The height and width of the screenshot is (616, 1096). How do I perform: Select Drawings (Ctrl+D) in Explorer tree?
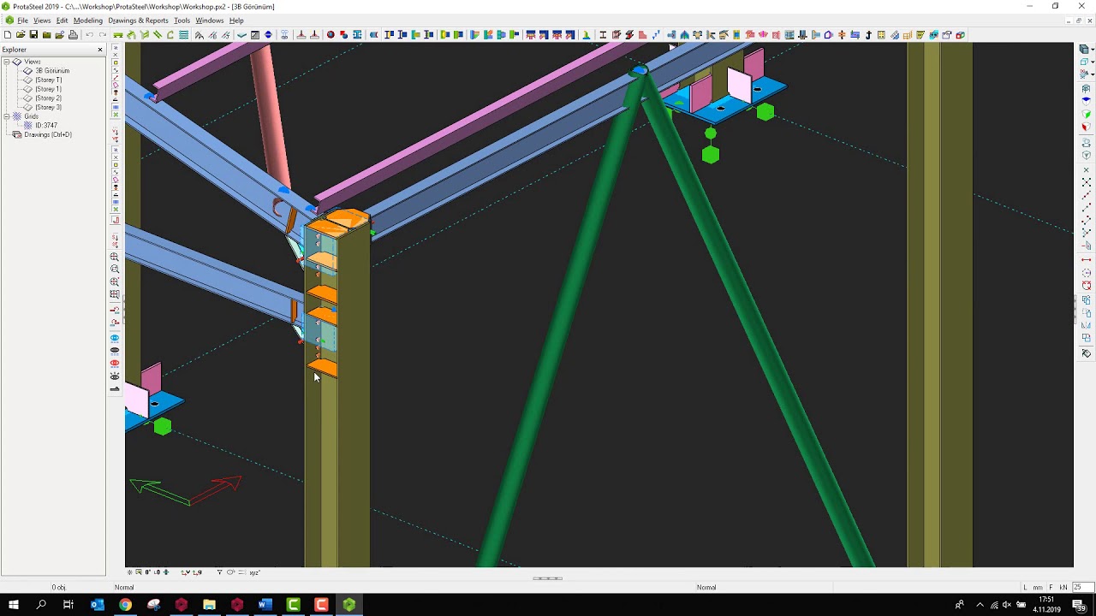(x=48, y=134)
